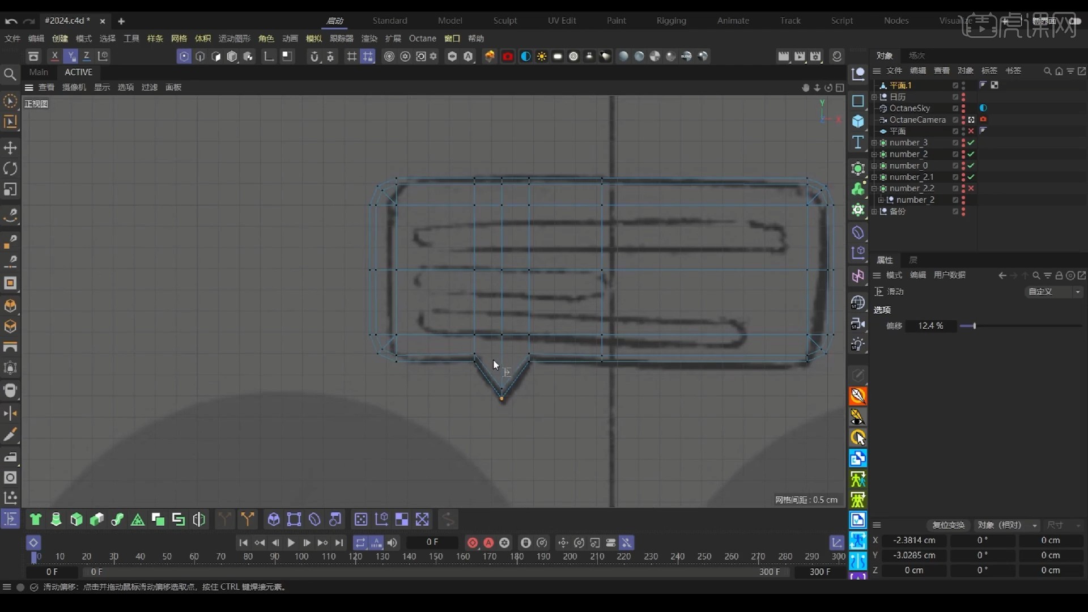Switch to the Main viewport tab
This screenshot has height=612, width=1088.
point(39,72)
